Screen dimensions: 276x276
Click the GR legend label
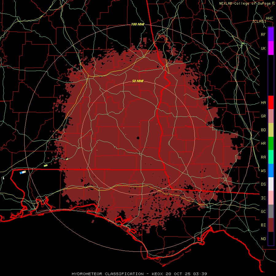263,116
